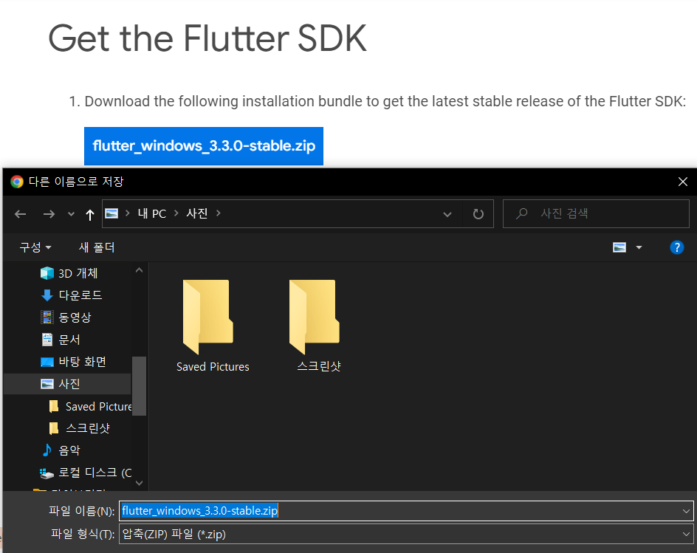The height and width of the screenshot is (553, 697).
Task: Select 사진 in address breadcrumb
Action: coord(197,213)
